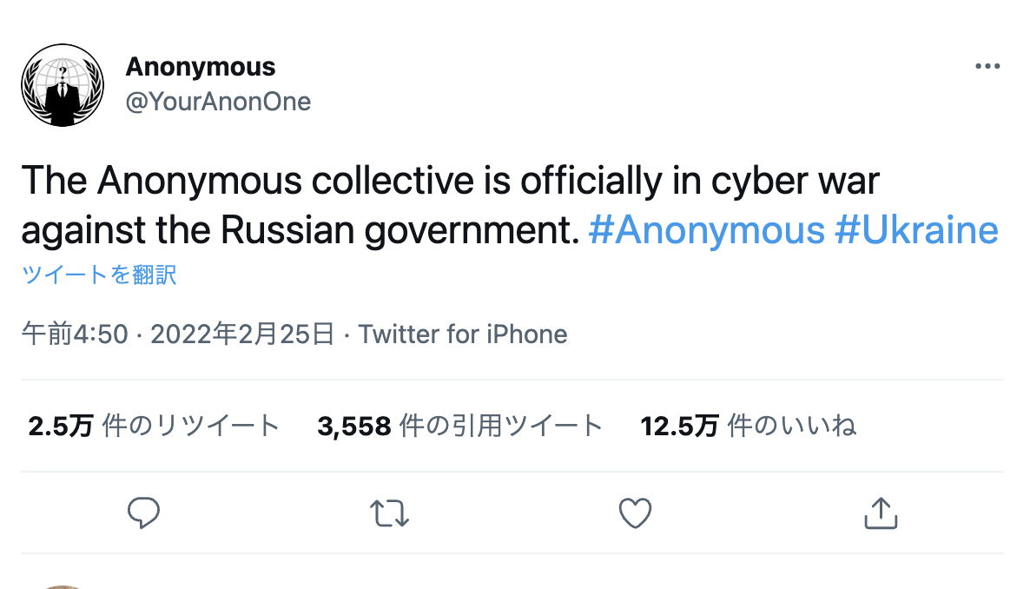This screenshot has width=1030, height=589.
Task: Share the tweet via share icon
Action: pos(881,513)
